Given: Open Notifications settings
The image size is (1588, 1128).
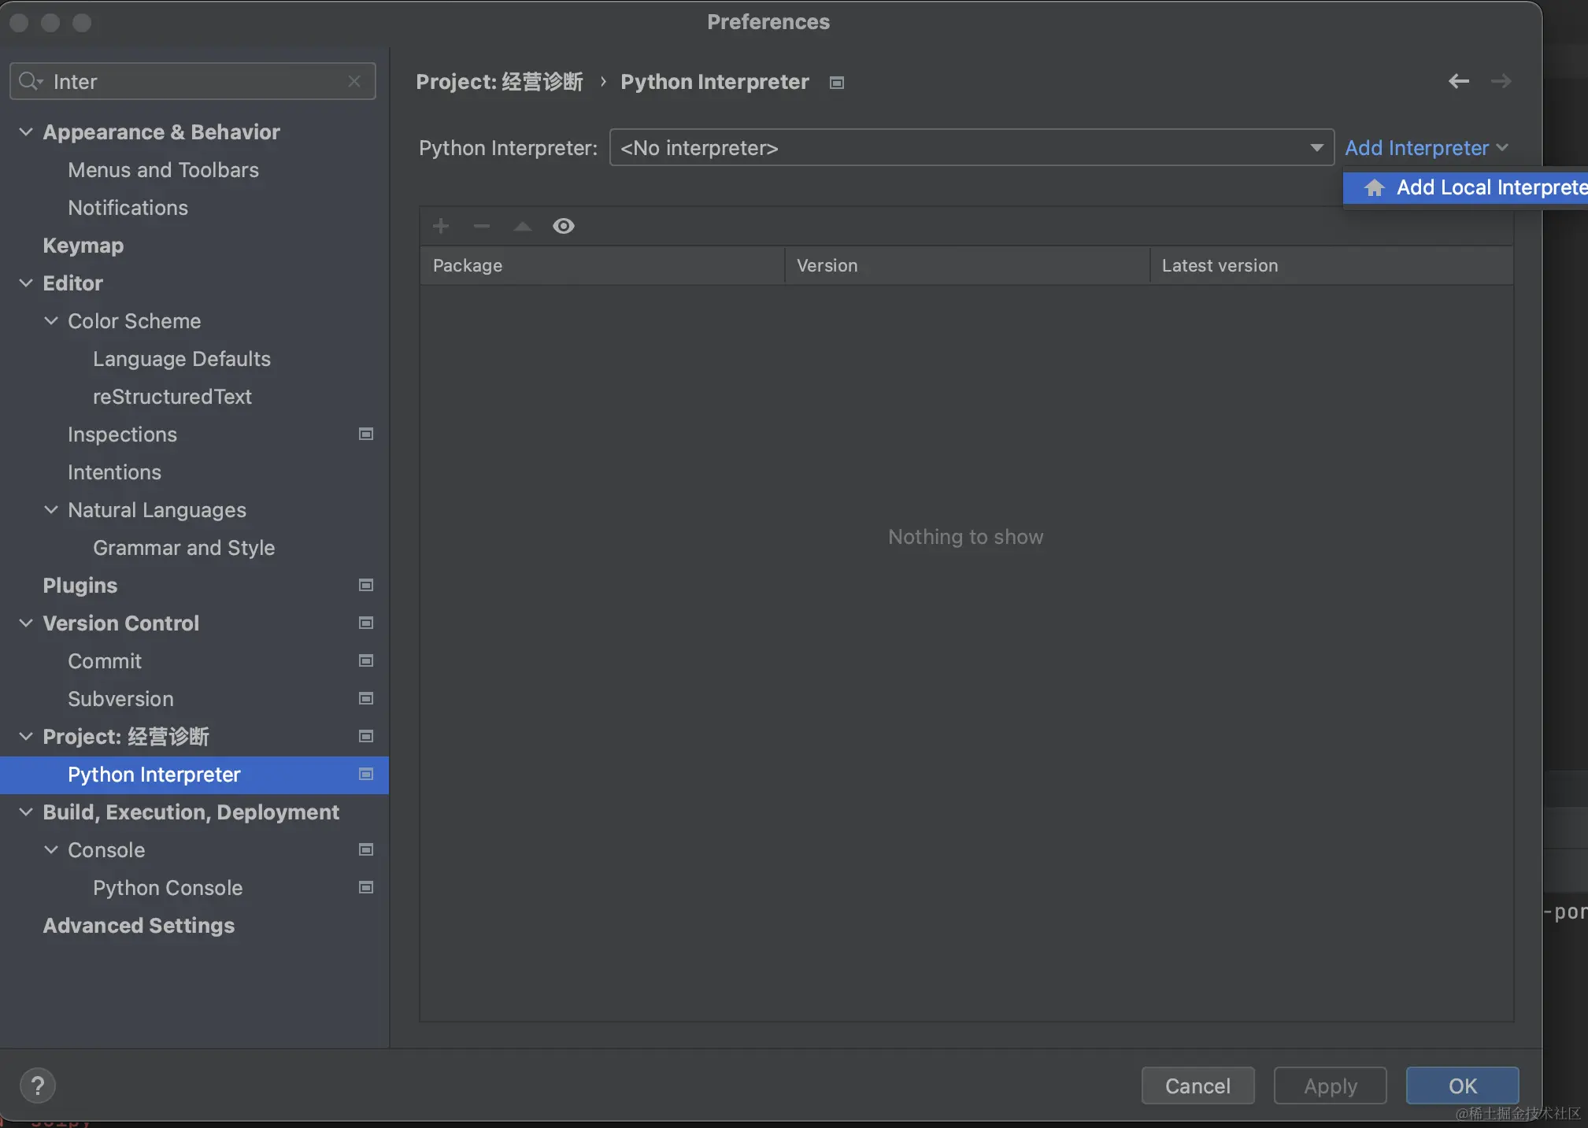Looking at the screenshot, I should 128,207.
